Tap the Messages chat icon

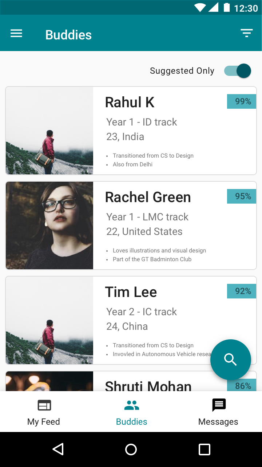[x=219, y=405]
